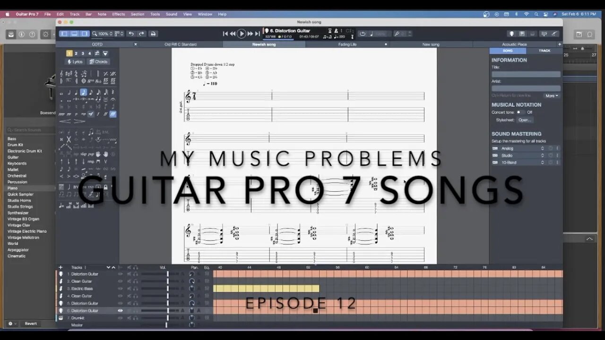This screenshot has height=340, width=605.
Task: Click the 5. Distortion Guitar instrument icon
Action: [61, 303]
